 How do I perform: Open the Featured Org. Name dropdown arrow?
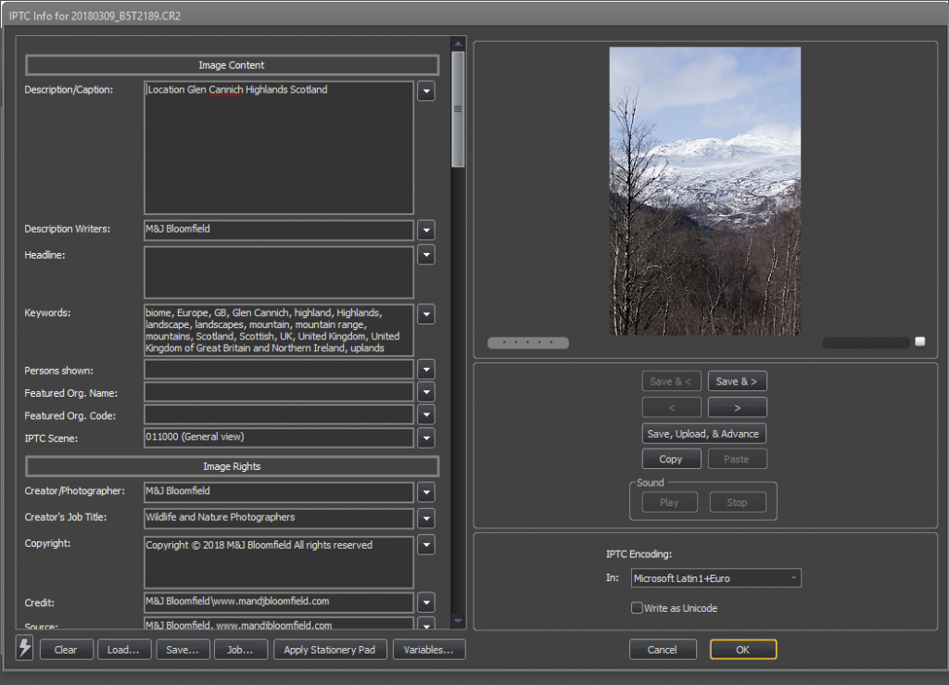pyautogui.click(x=426, y=392)
